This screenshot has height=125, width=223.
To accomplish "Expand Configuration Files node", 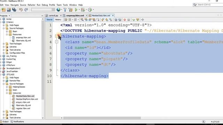I will [x=4, y=53].
